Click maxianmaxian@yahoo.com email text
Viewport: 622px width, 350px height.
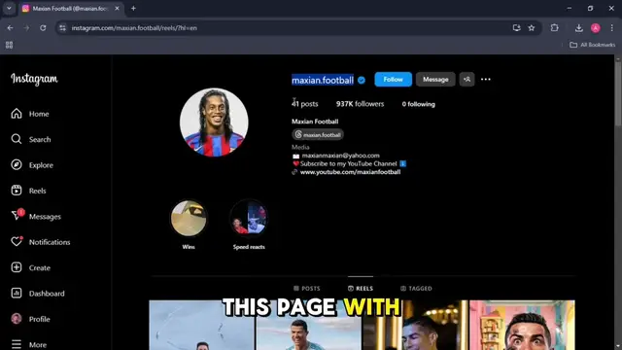coord(340,156)
